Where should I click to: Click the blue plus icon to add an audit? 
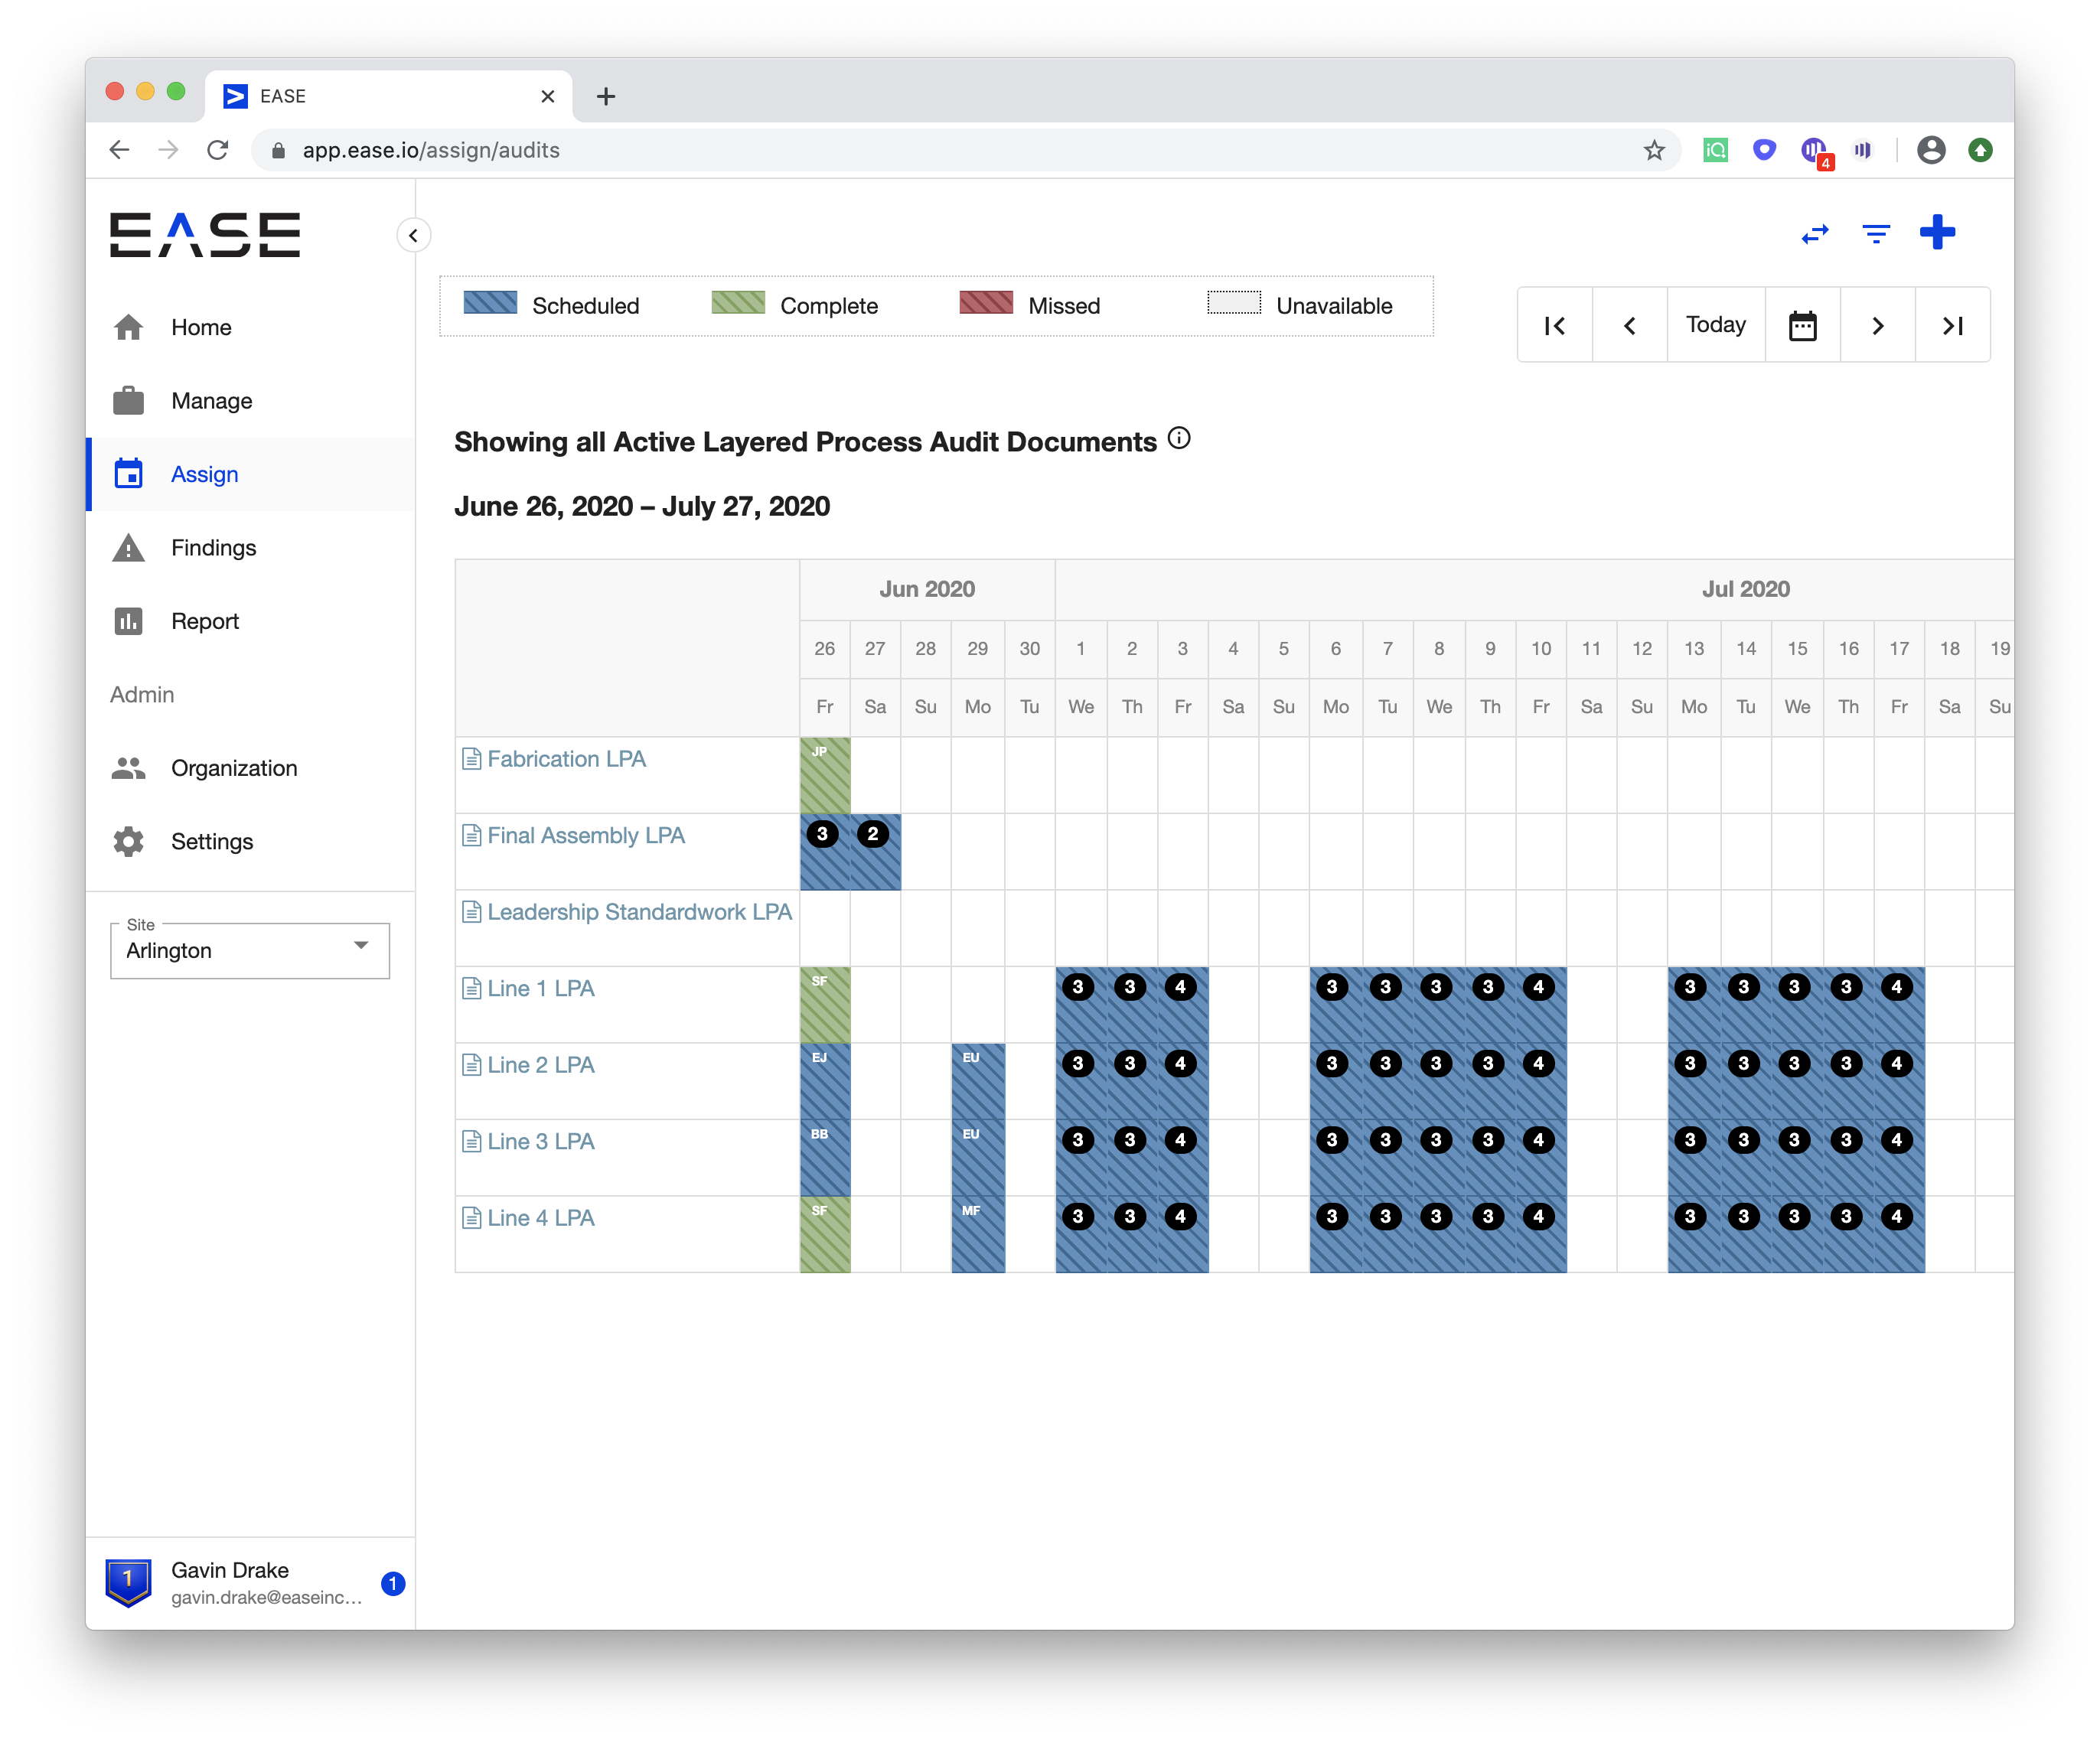coord(1938,232)
